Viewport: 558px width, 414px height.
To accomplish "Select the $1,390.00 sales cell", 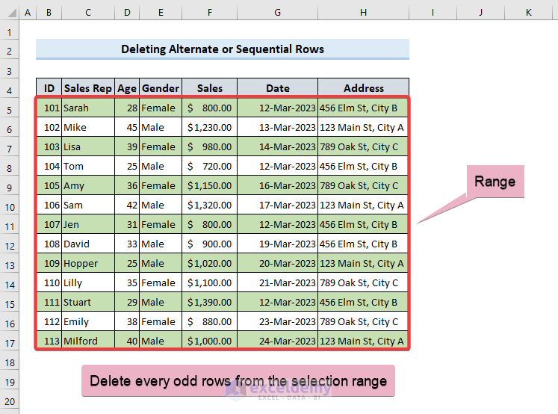I will 210,302.
